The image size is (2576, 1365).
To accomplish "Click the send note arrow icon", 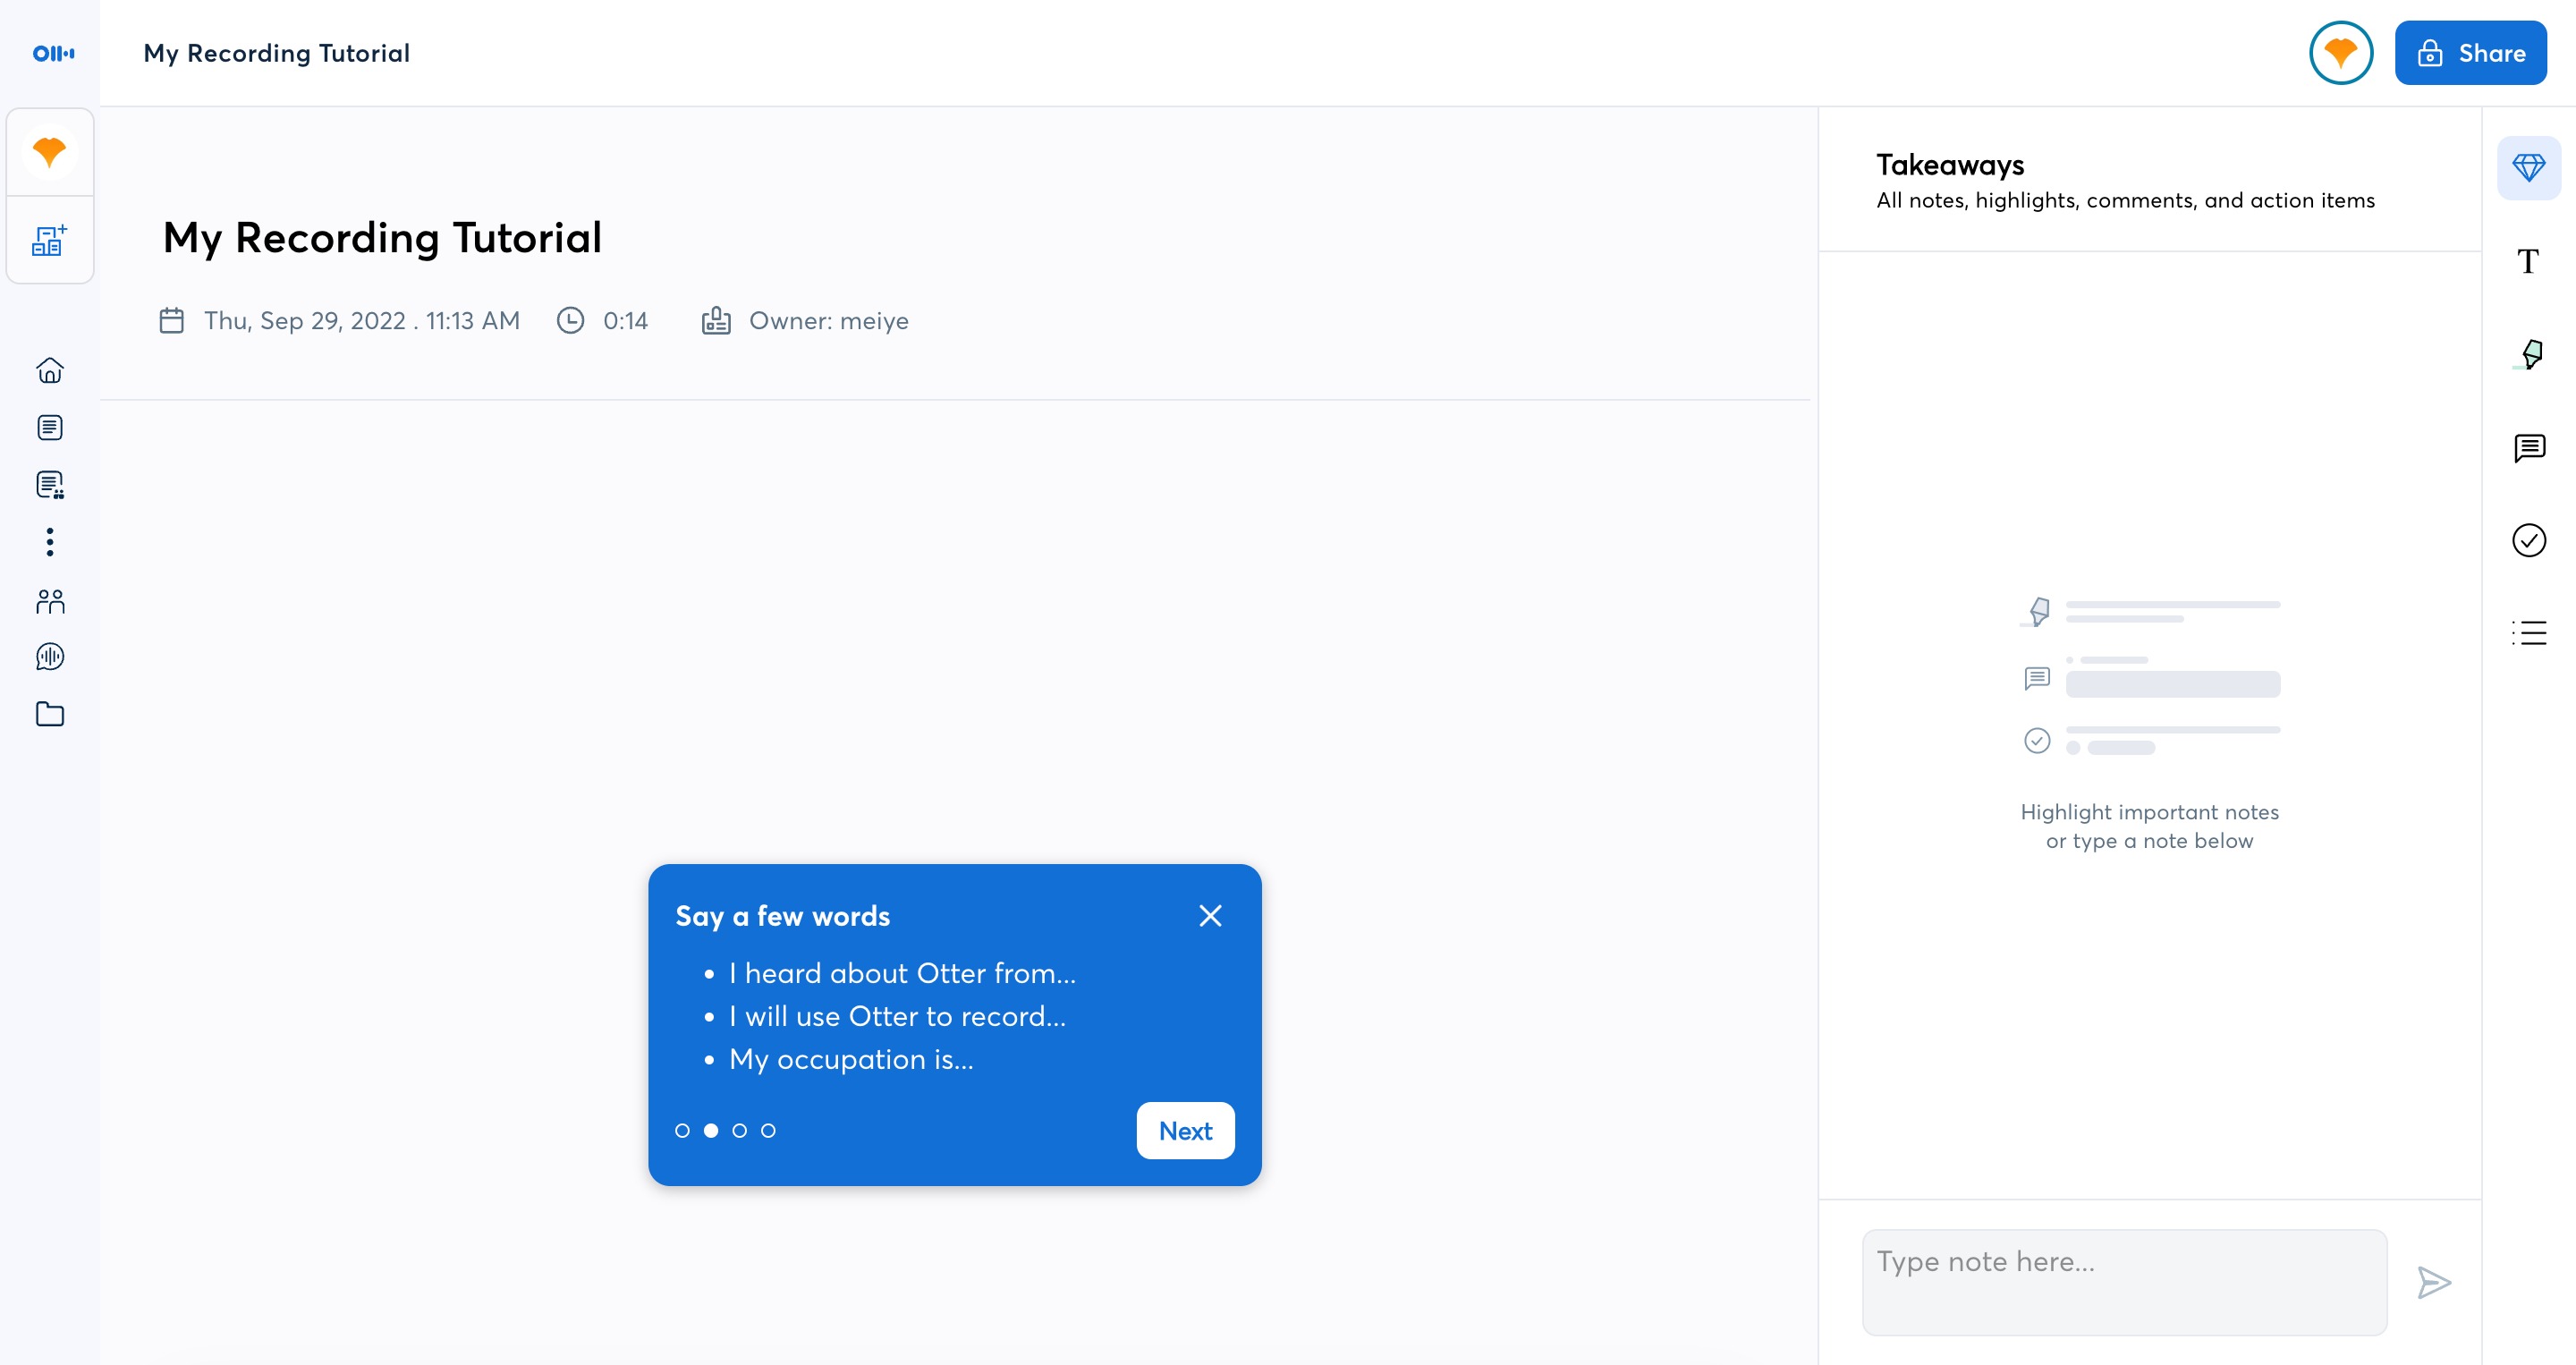I will tap(2433, 1283).
